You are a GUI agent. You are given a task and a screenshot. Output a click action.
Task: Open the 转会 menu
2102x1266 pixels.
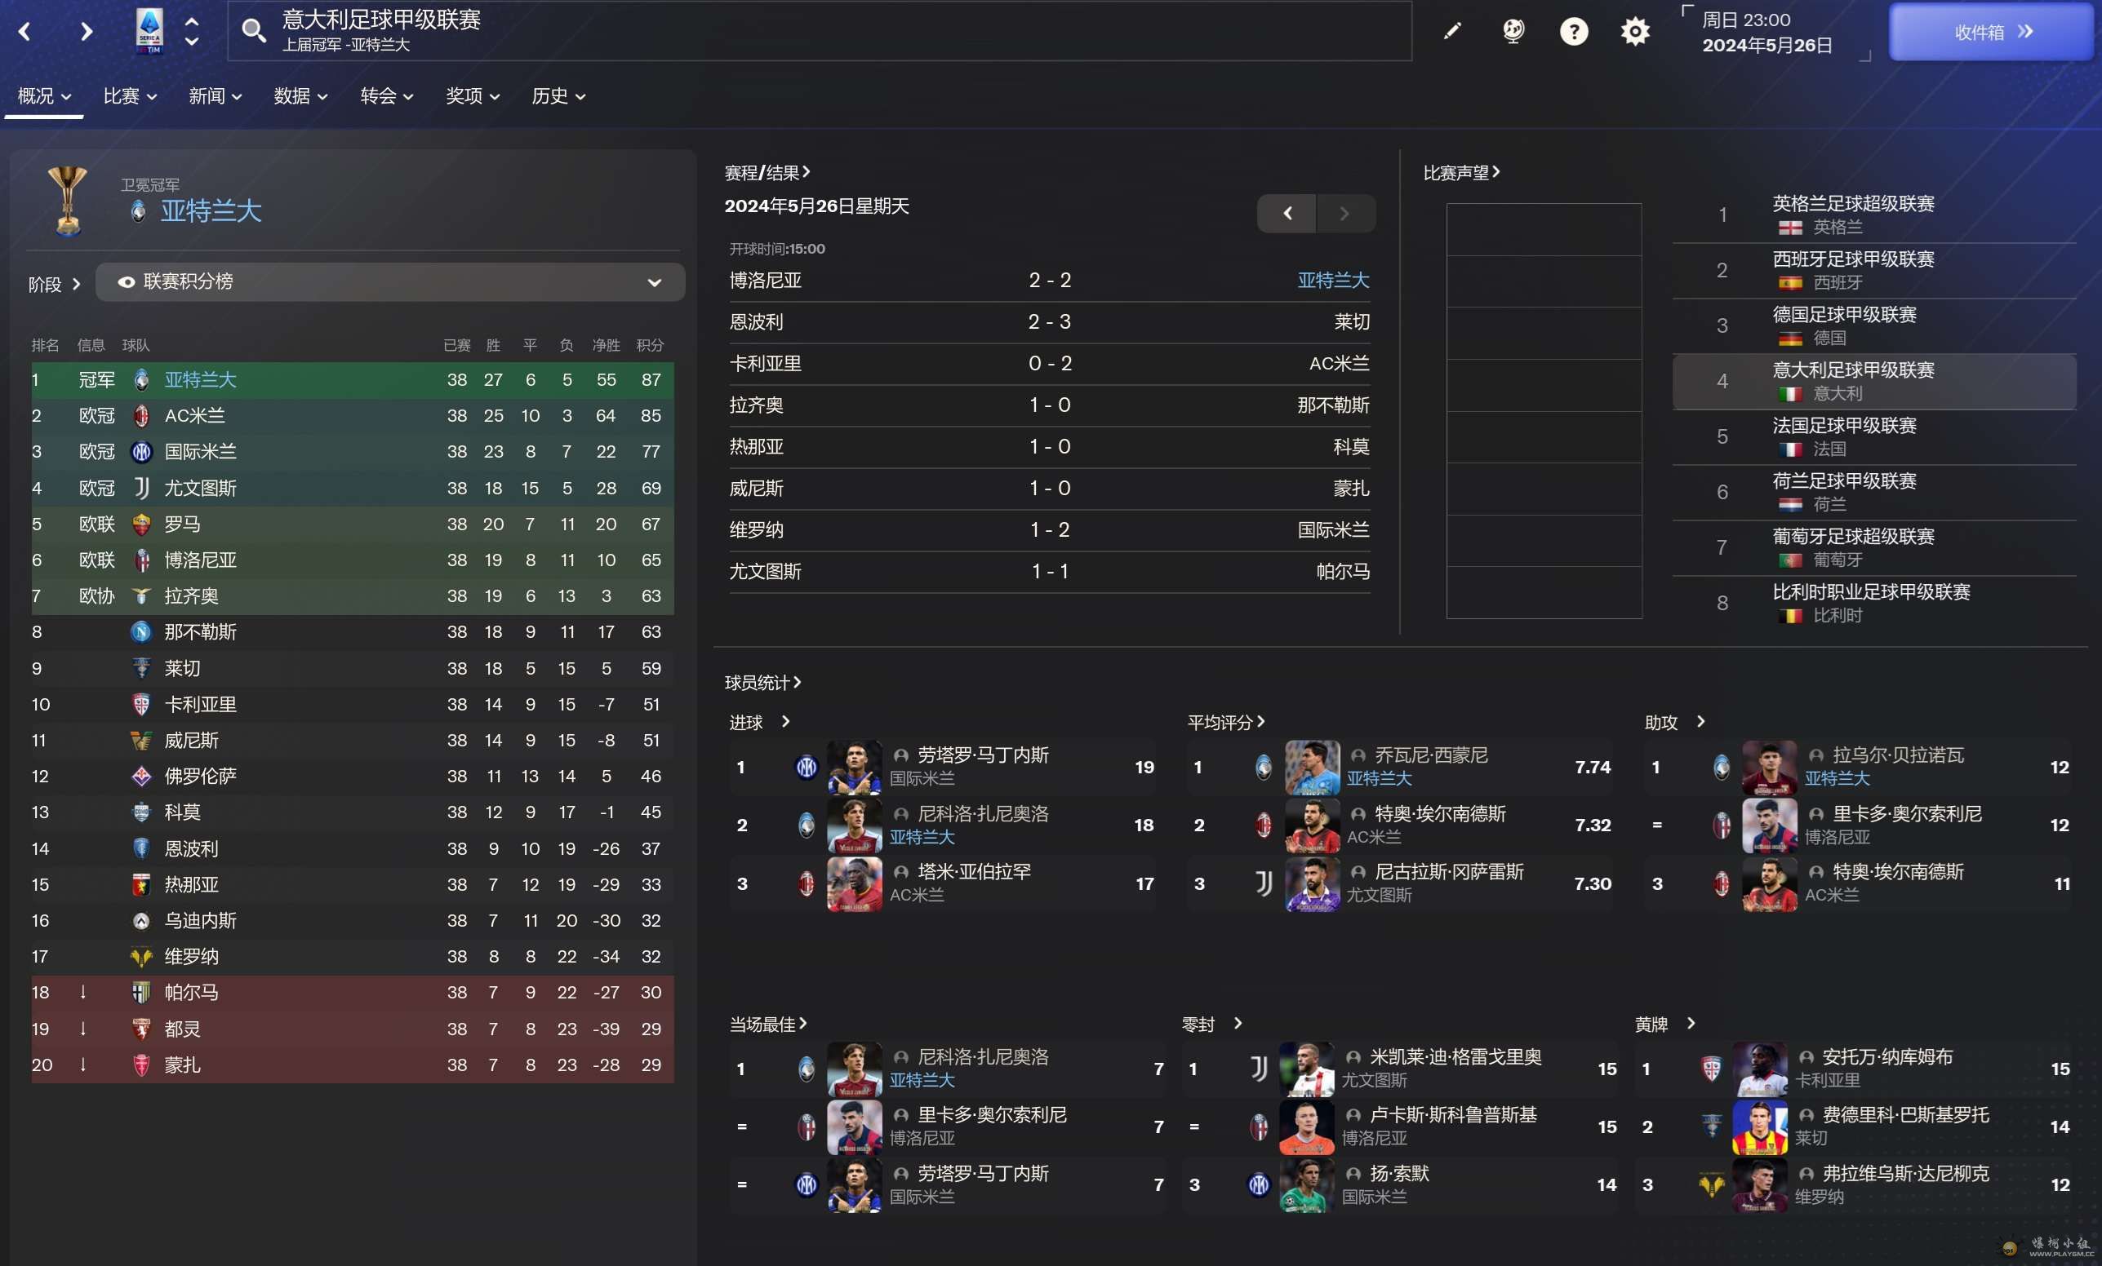[x=386, y=96]
